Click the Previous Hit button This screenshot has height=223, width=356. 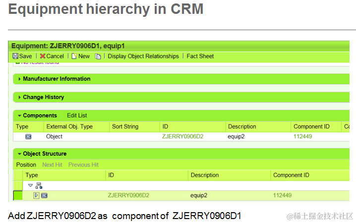pos(83,165)
